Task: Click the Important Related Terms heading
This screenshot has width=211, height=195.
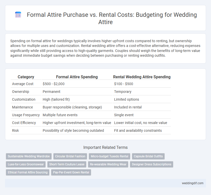Action: point(105,147)
